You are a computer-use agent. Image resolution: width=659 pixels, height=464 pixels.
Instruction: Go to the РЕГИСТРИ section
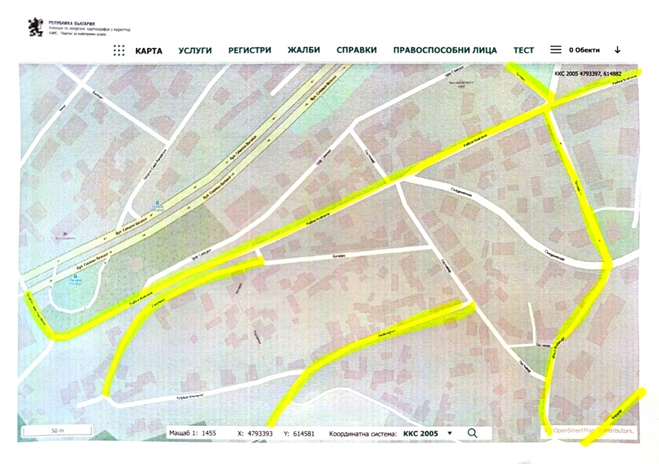250,51
